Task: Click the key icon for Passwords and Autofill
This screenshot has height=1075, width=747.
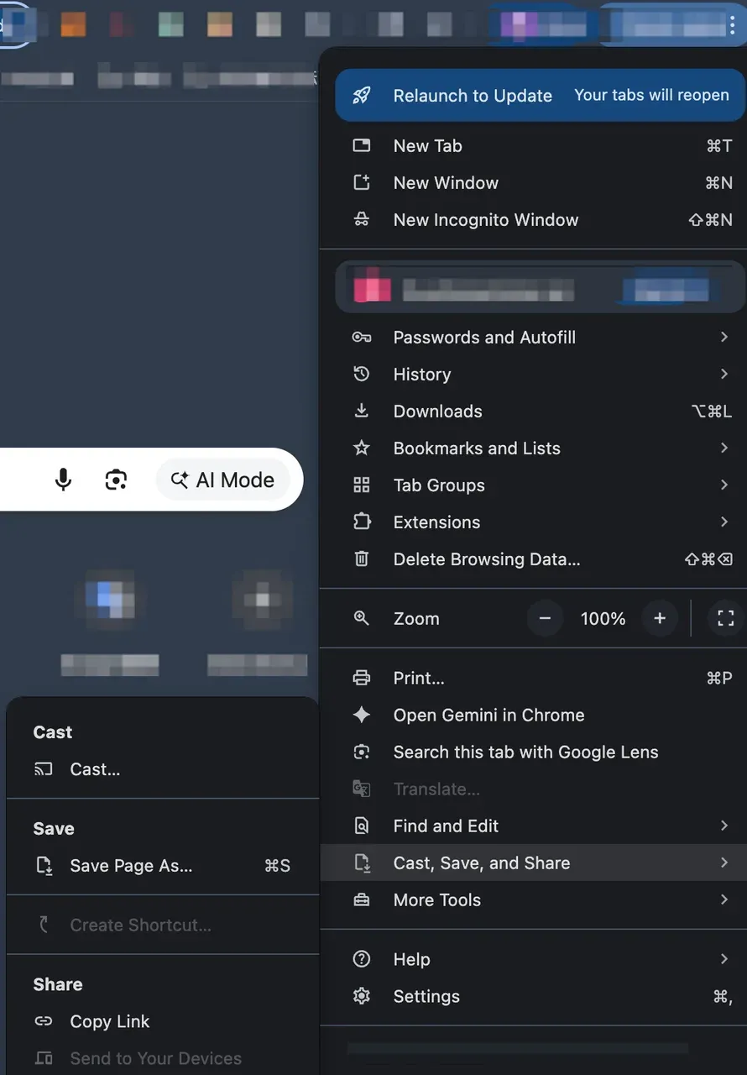Action: (x=362, y=338)
